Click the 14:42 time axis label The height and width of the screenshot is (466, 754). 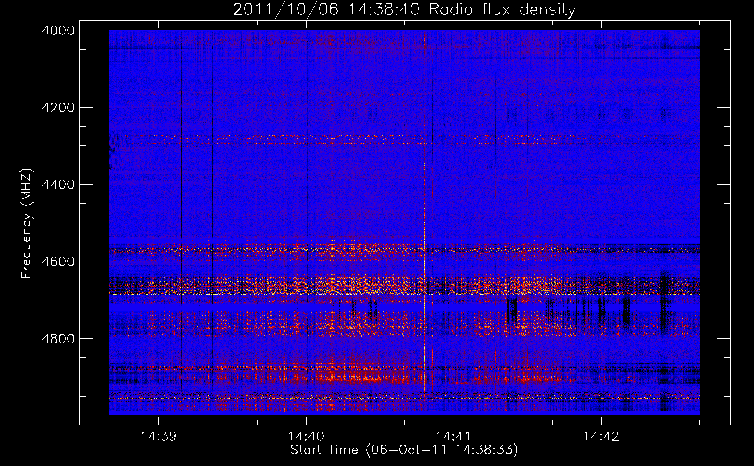coord(601,437)
